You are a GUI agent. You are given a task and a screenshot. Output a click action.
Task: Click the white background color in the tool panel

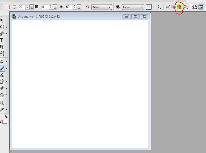5,121
